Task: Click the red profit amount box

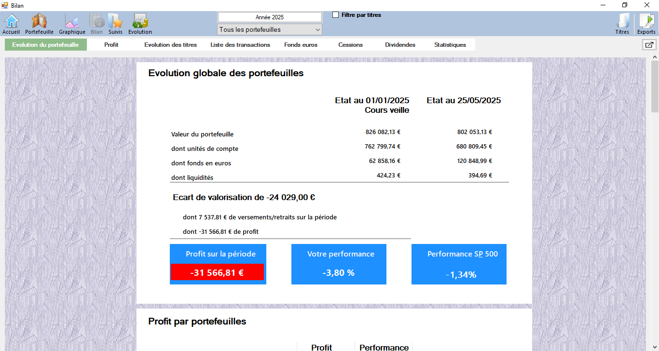Action: click(217, 272)
